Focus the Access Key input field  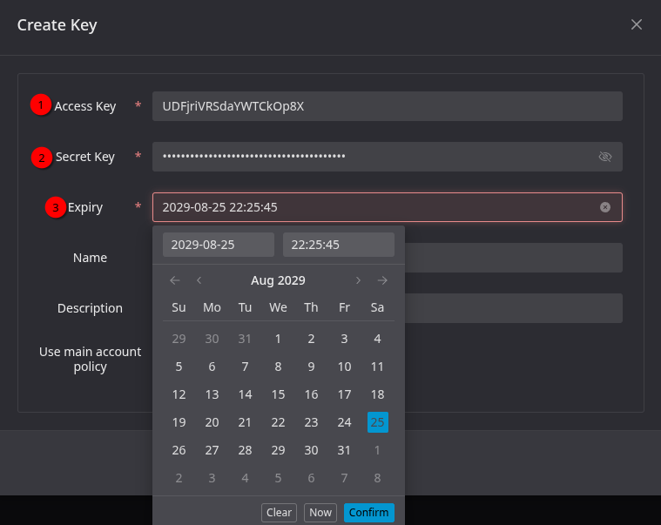(x=387, y=106)
